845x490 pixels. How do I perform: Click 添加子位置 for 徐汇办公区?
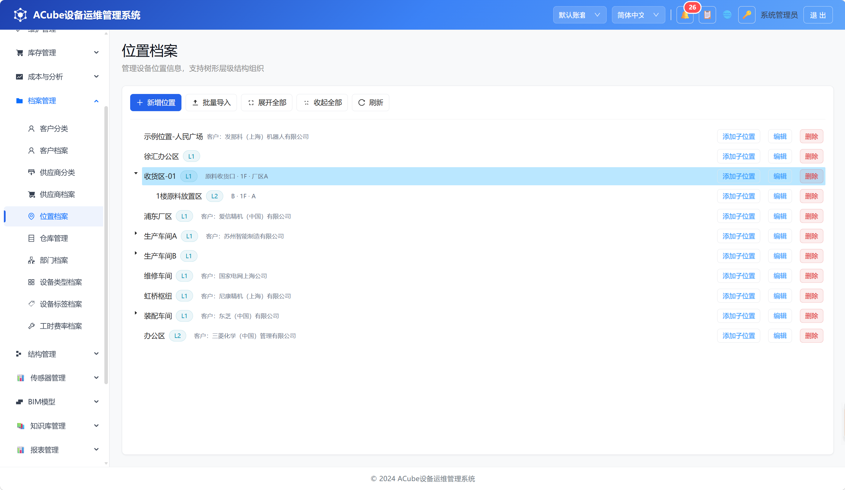coord(738,156)
